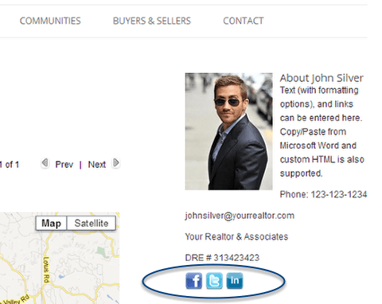Go to the CONTACT page
The width and height of the screenshot is (382, 304).
[244, 21]
